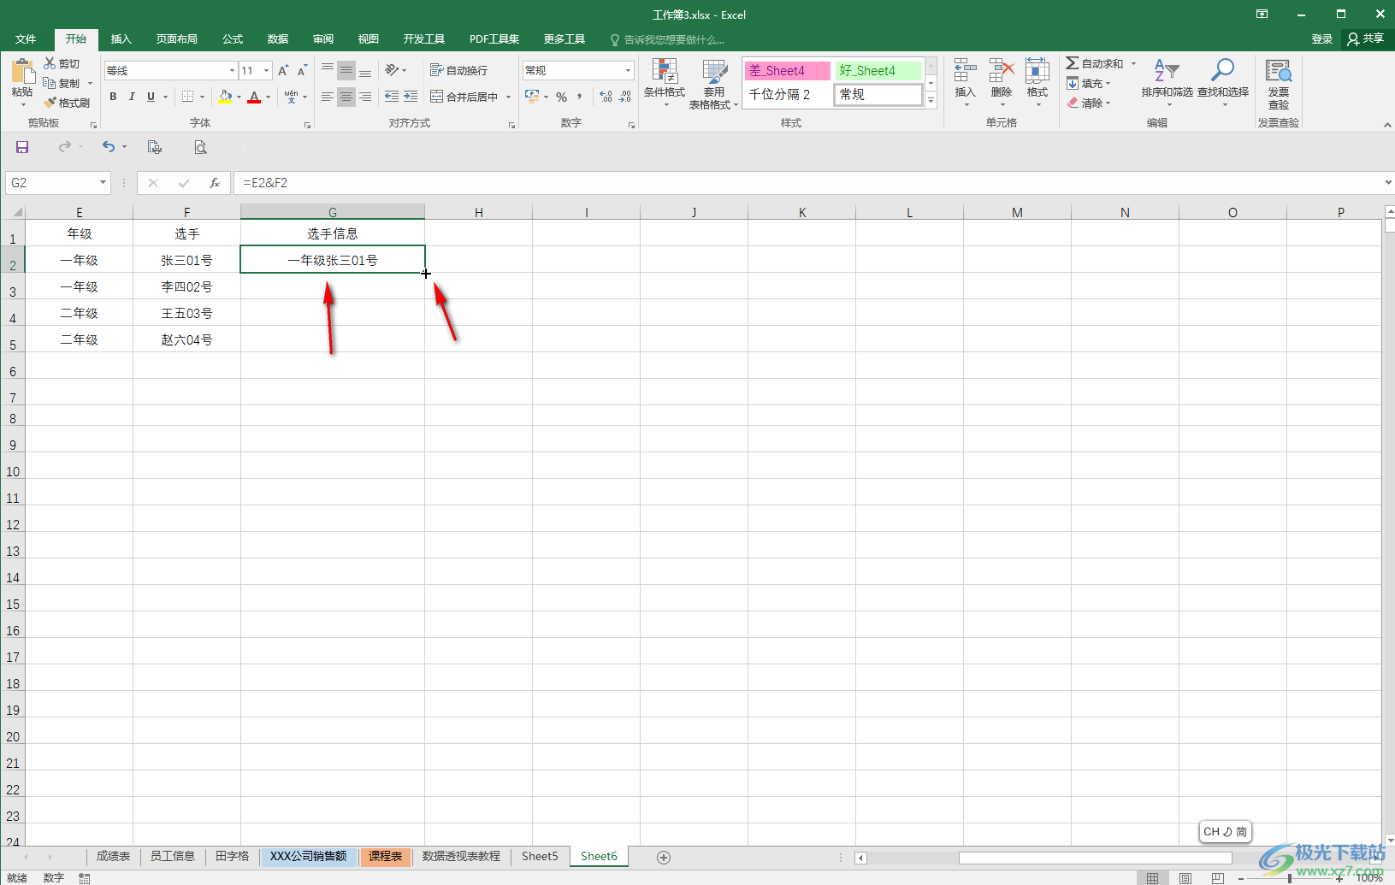Image resolution: width=1395 pixels, height=885 pixels.
Task: Apply 差_Sheet4 pink cell style
Action: tap(788, 70)
